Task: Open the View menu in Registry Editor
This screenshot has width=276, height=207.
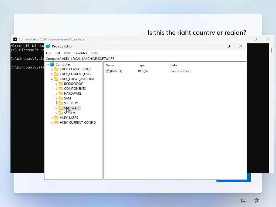Action: tap(67, 53)
